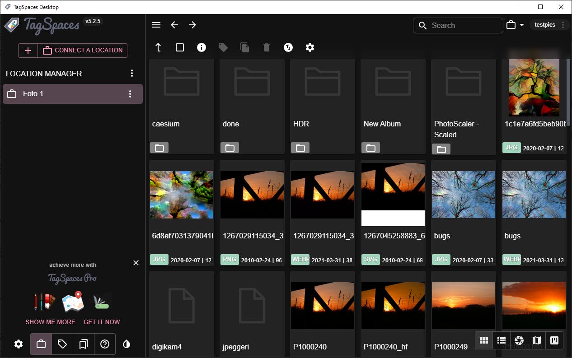Open the bookmarks tab in sidebar
Screen dimensions: 572x358
84,344
